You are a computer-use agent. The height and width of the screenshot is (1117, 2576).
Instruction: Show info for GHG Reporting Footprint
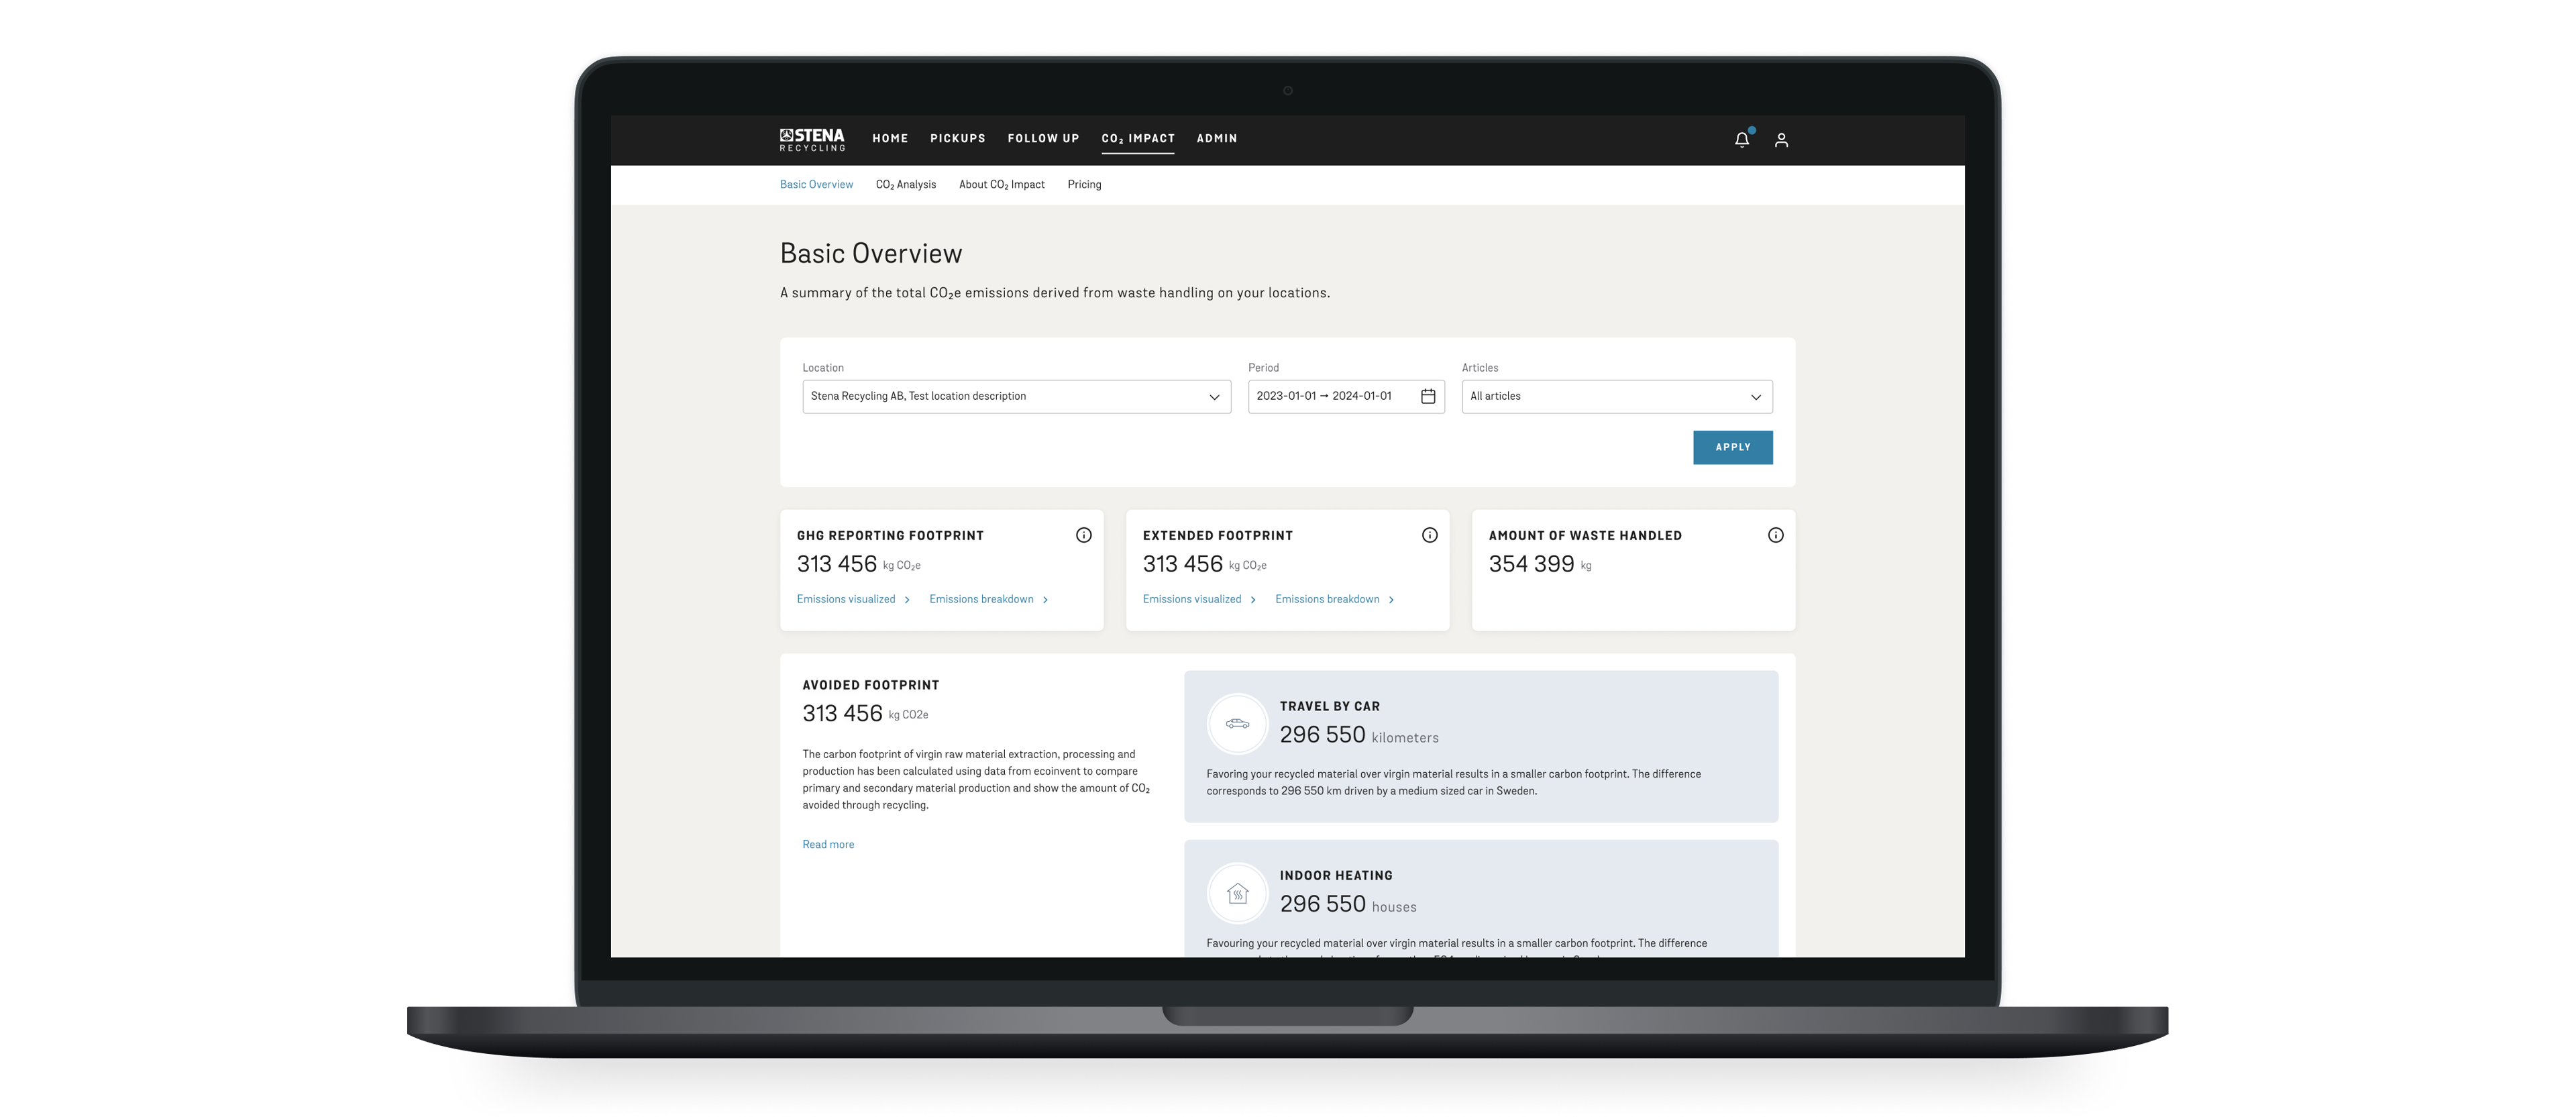(1083, 535)
